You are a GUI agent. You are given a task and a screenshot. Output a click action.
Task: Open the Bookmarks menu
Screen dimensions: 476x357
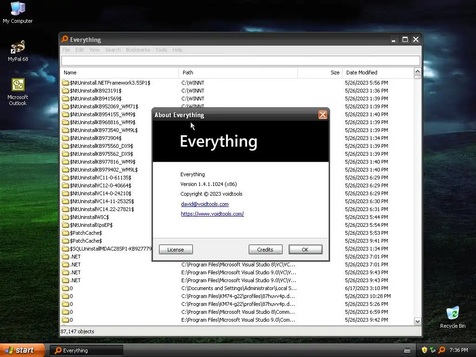click(138, 50)
